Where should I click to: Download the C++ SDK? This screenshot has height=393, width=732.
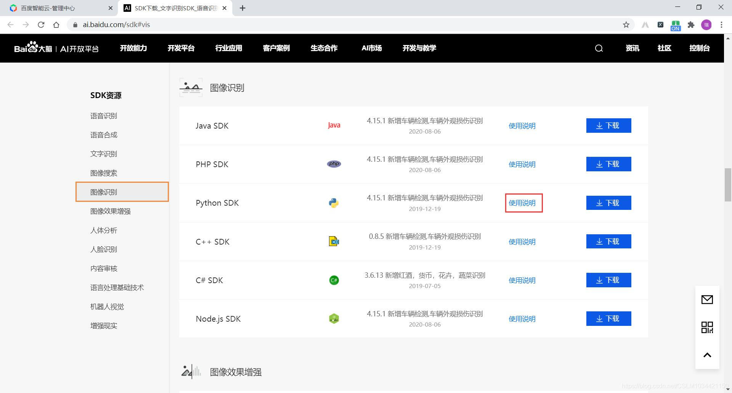608,242
